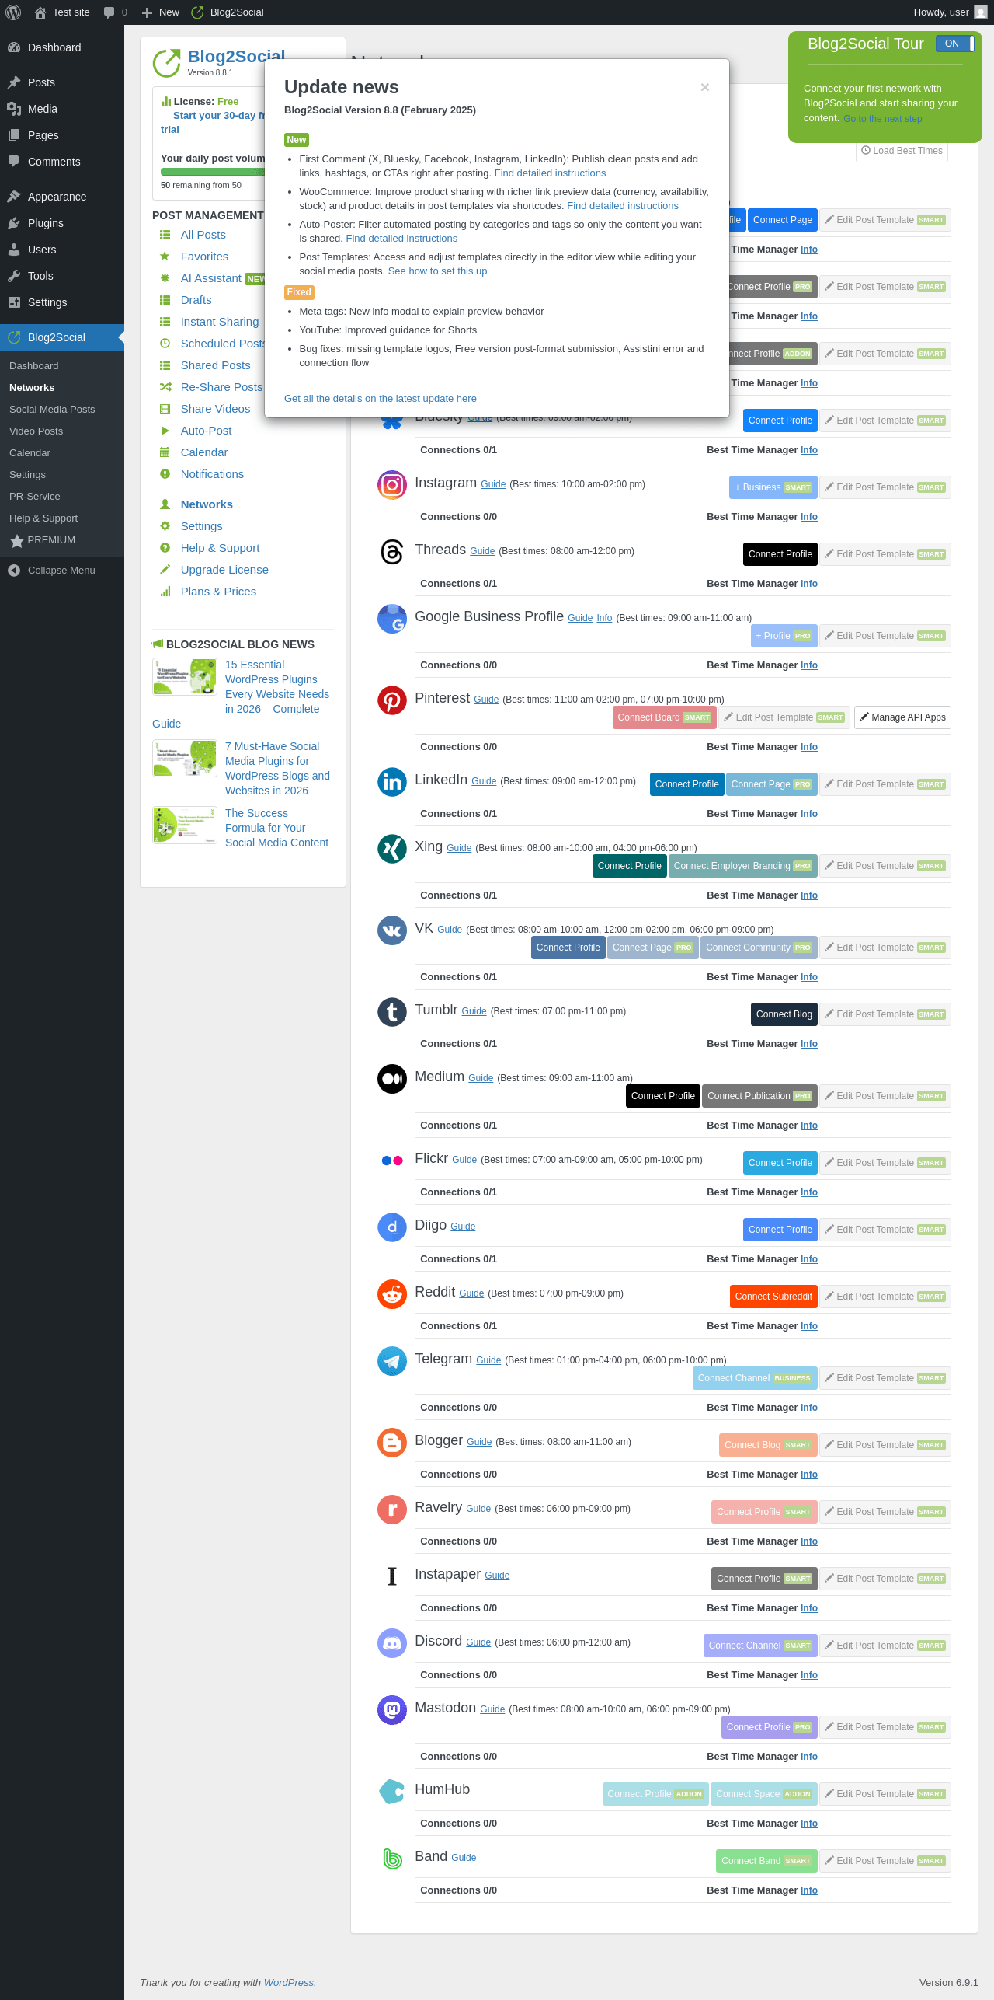Click the LinkedIn network icon
This screenshot has width=994, height=2000.
(392, 781)
